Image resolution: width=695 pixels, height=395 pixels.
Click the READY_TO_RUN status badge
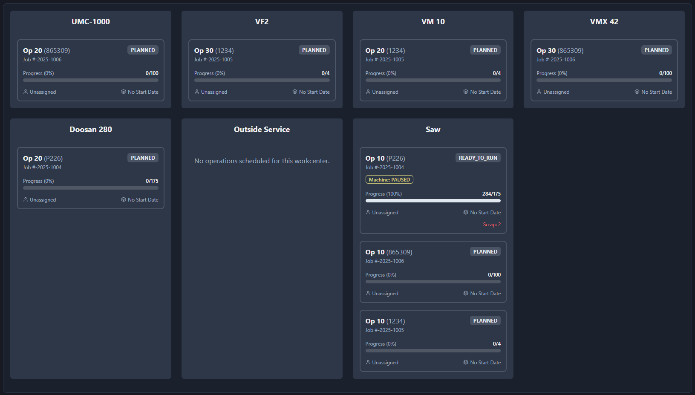[478, 158]
